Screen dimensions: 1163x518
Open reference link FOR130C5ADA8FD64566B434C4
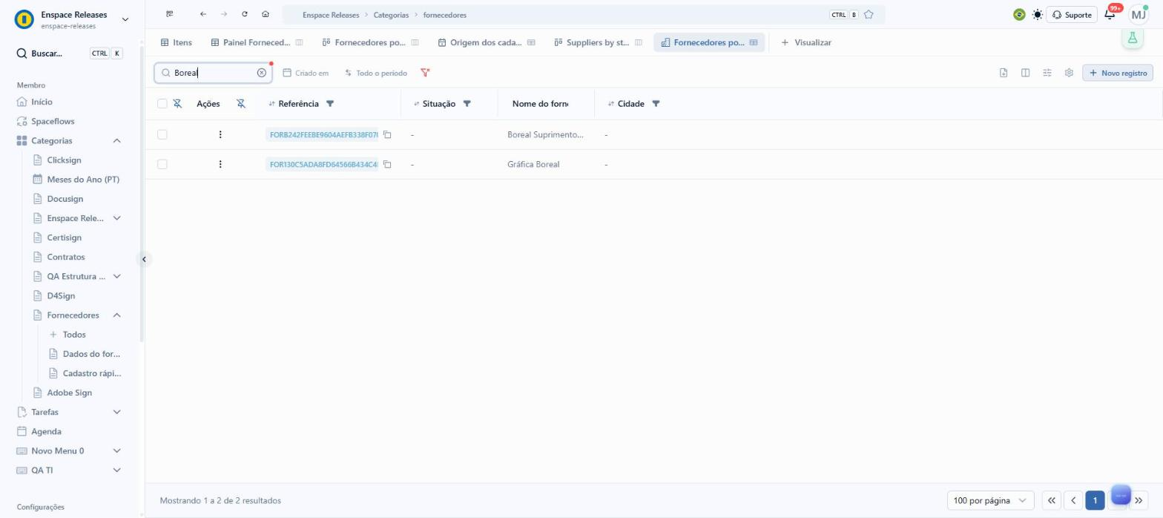[323, 164]
